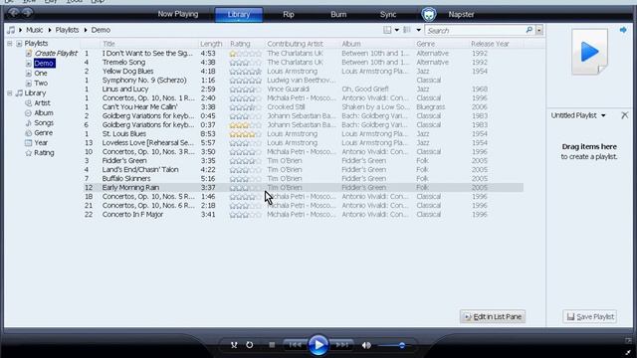Open the Layout Options icon
637x358 pixels.
387,30
